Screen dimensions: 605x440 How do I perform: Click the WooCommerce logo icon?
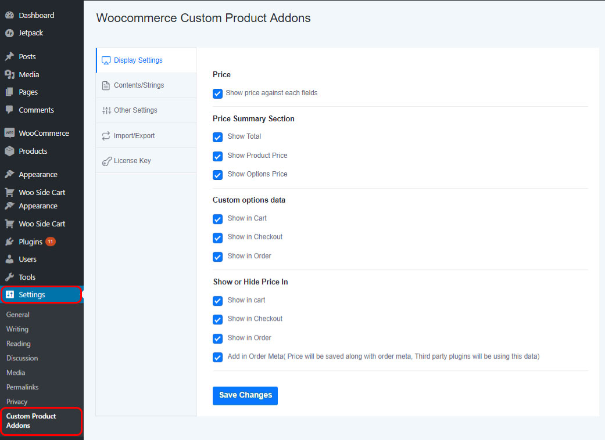point(10,133)
